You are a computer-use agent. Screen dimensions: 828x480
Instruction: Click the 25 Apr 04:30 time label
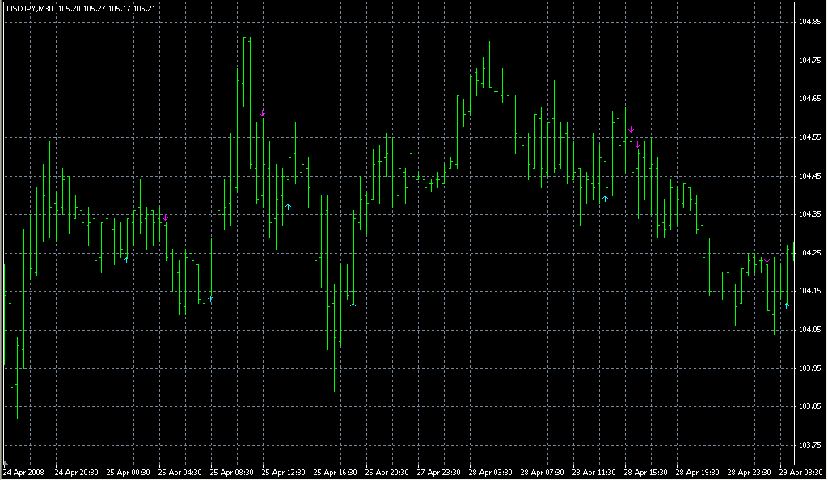click(180, 473)
